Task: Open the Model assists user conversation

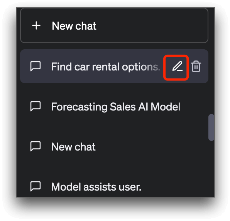Action: (x=114, y=186)
